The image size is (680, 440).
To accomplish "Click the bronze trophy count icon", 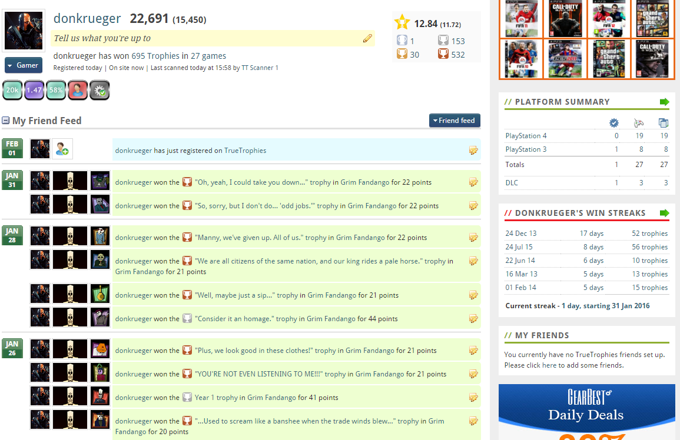I will (443, 54).
